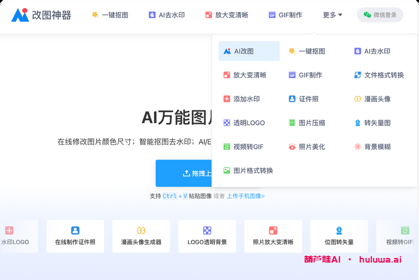The width and height of the screenshot is (419, 280).
Task: Click the 视频转GIF icon in the menu
Action: point(227,147)
